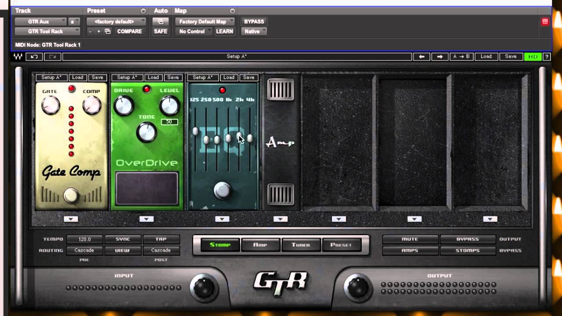The height and width of the screenshot is (316, 562).
Task: Open No Control dropdown
Action: (194, 32)
